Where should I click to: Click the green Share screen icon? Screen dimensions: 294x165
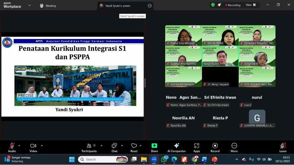(154, 146)
